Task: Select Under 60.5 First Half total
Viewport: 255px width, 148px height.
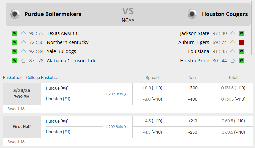Action: coord(233,132)
